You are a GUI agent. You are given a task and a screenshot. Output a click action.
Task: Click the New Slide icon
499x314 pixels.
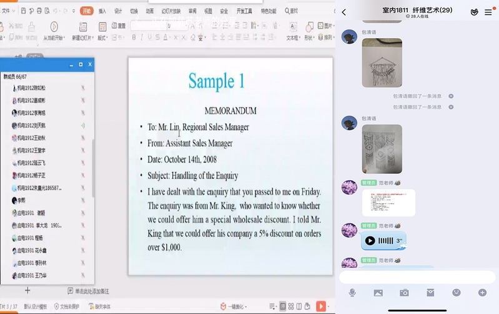[82, 28]
